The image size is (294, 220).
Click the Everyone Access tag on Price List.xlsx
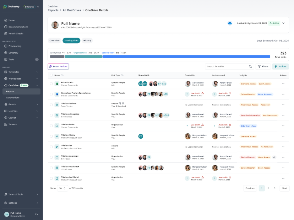(x=248, y=84)
